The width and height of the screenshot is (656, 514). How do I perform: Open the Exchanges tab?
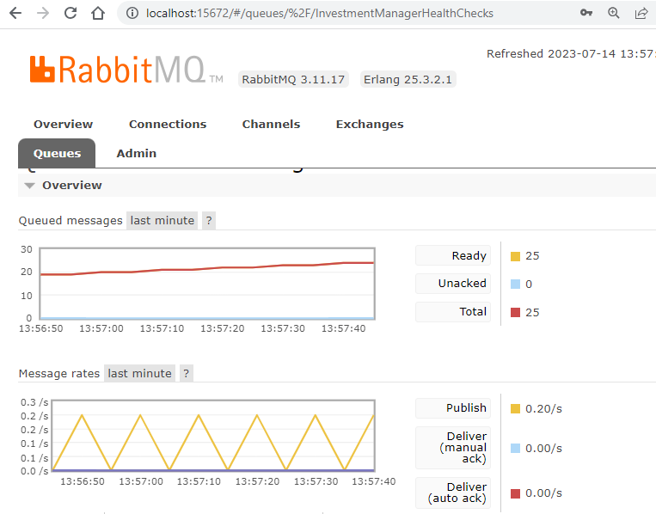(x=370, y=125)
